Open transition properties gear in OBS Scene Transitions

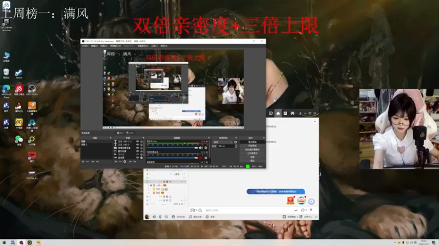[235, 142]
